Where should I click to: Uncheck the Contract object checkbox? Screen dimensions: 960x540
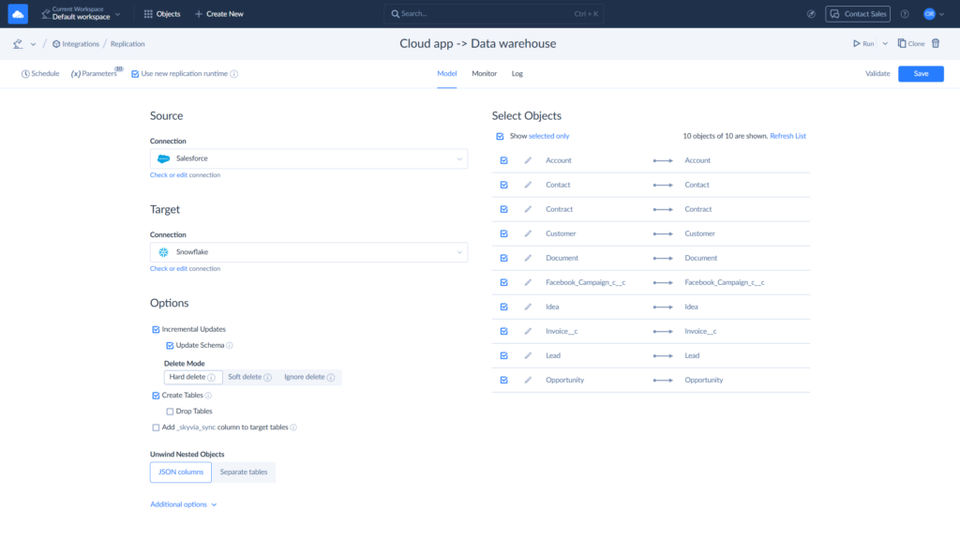click(x=503, y=209)
